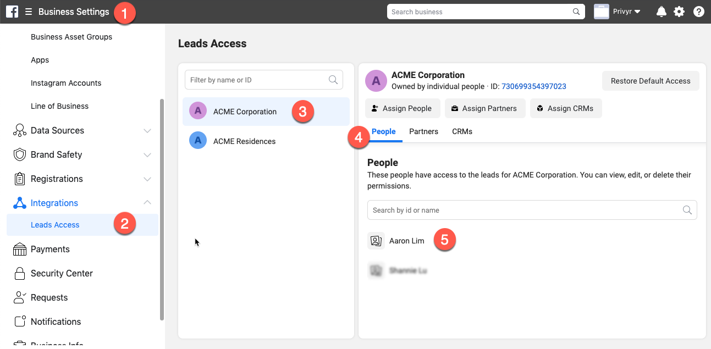711x349 pixels.
Task: Switch to the Partners tab
Action: (423, 131)
